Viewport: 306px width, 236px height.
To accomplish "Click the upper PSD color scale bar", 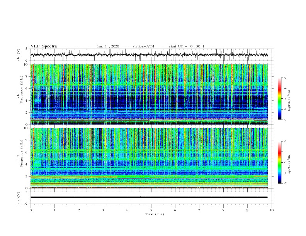I will (x=279, y=99).
